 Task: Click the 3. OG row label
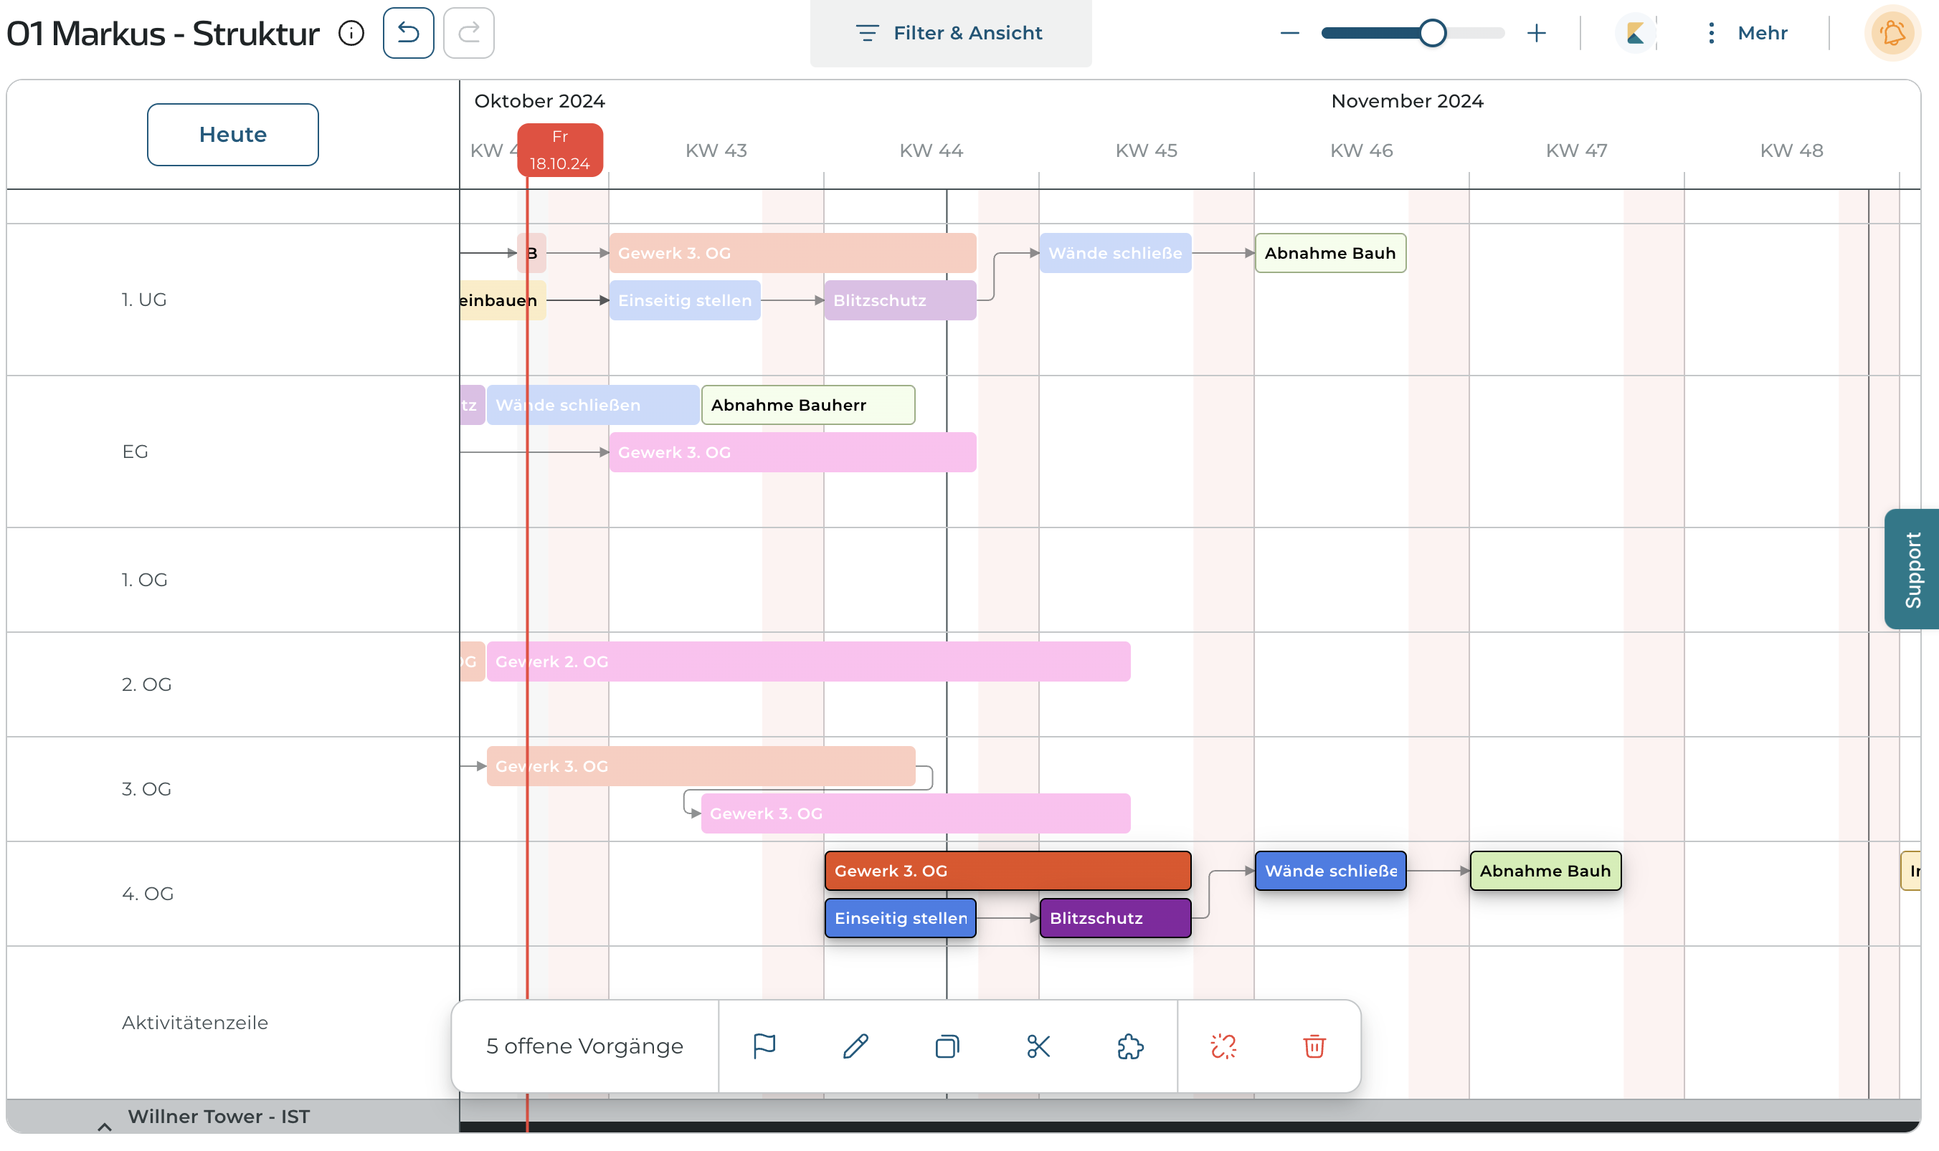(x=147, y=789)
